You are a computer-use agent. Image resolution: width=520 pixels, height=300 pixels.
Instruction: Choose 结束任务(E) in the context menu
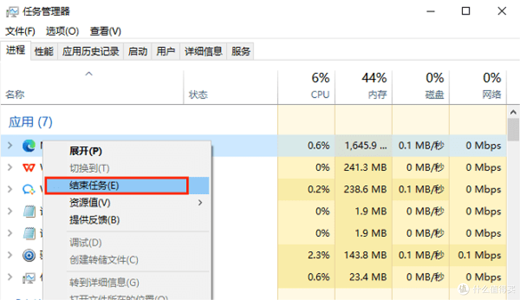(127, 185)
